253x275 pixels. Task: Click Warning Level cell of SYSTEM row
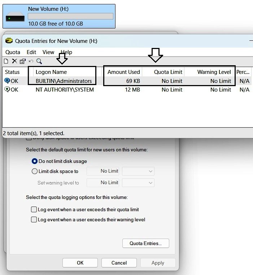coord(221,90)
